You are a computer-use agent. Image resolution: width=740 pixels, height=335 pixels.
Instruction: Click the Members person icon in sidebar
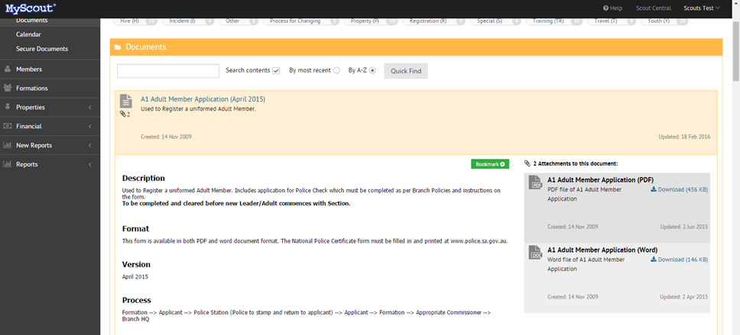[8, 69]
